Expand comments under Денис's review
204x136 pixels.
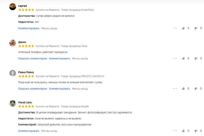[x=32, y=58]
